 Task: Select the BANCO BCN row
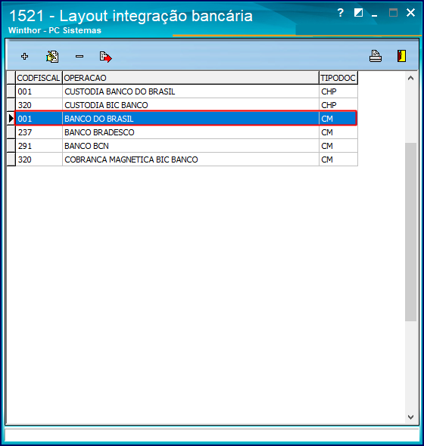186,146
